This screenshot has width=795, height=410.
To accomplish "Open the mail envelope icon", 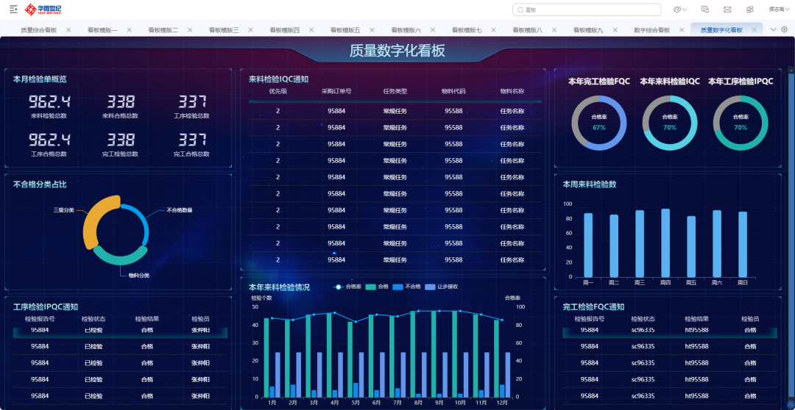I will (727, 10).
